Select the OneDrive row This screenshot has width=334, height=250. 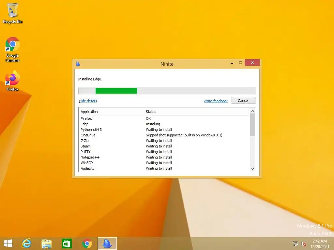click(x=164, y=135)
